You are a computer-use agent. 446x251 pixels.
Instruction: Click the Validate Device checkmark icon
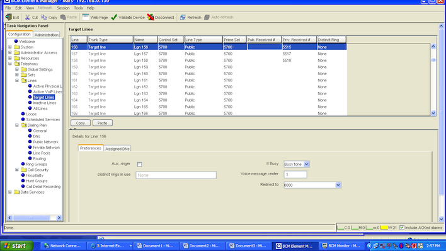click(x=114, y=18)
